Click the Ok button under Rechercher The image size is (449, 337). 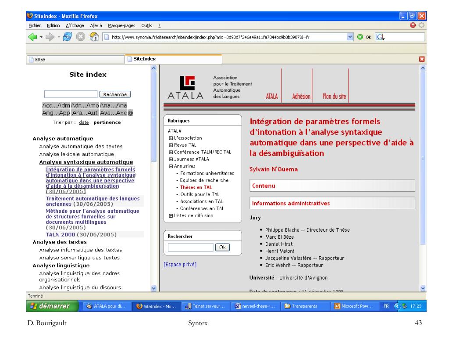click(222, 247)
